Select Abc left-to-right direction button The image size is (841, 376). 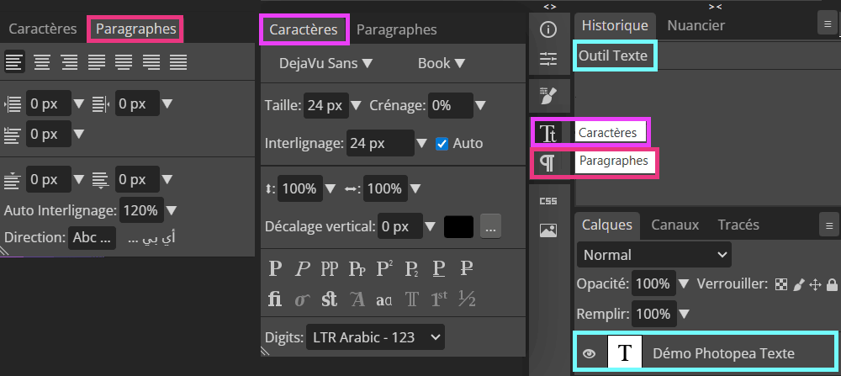click(x=93, y=237)
